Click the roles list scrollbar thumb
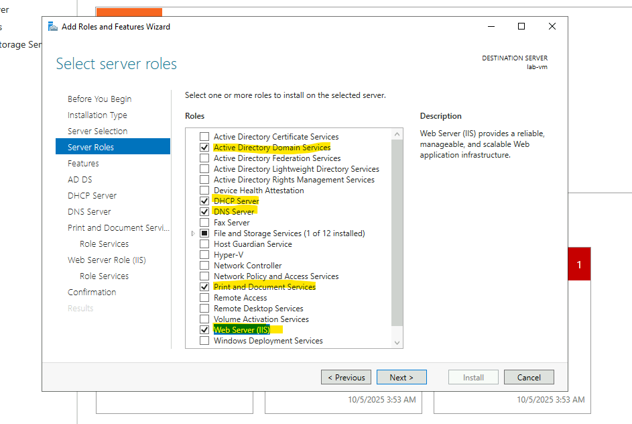632x424 pixels. pyautogui.click(x=397, y=232)
